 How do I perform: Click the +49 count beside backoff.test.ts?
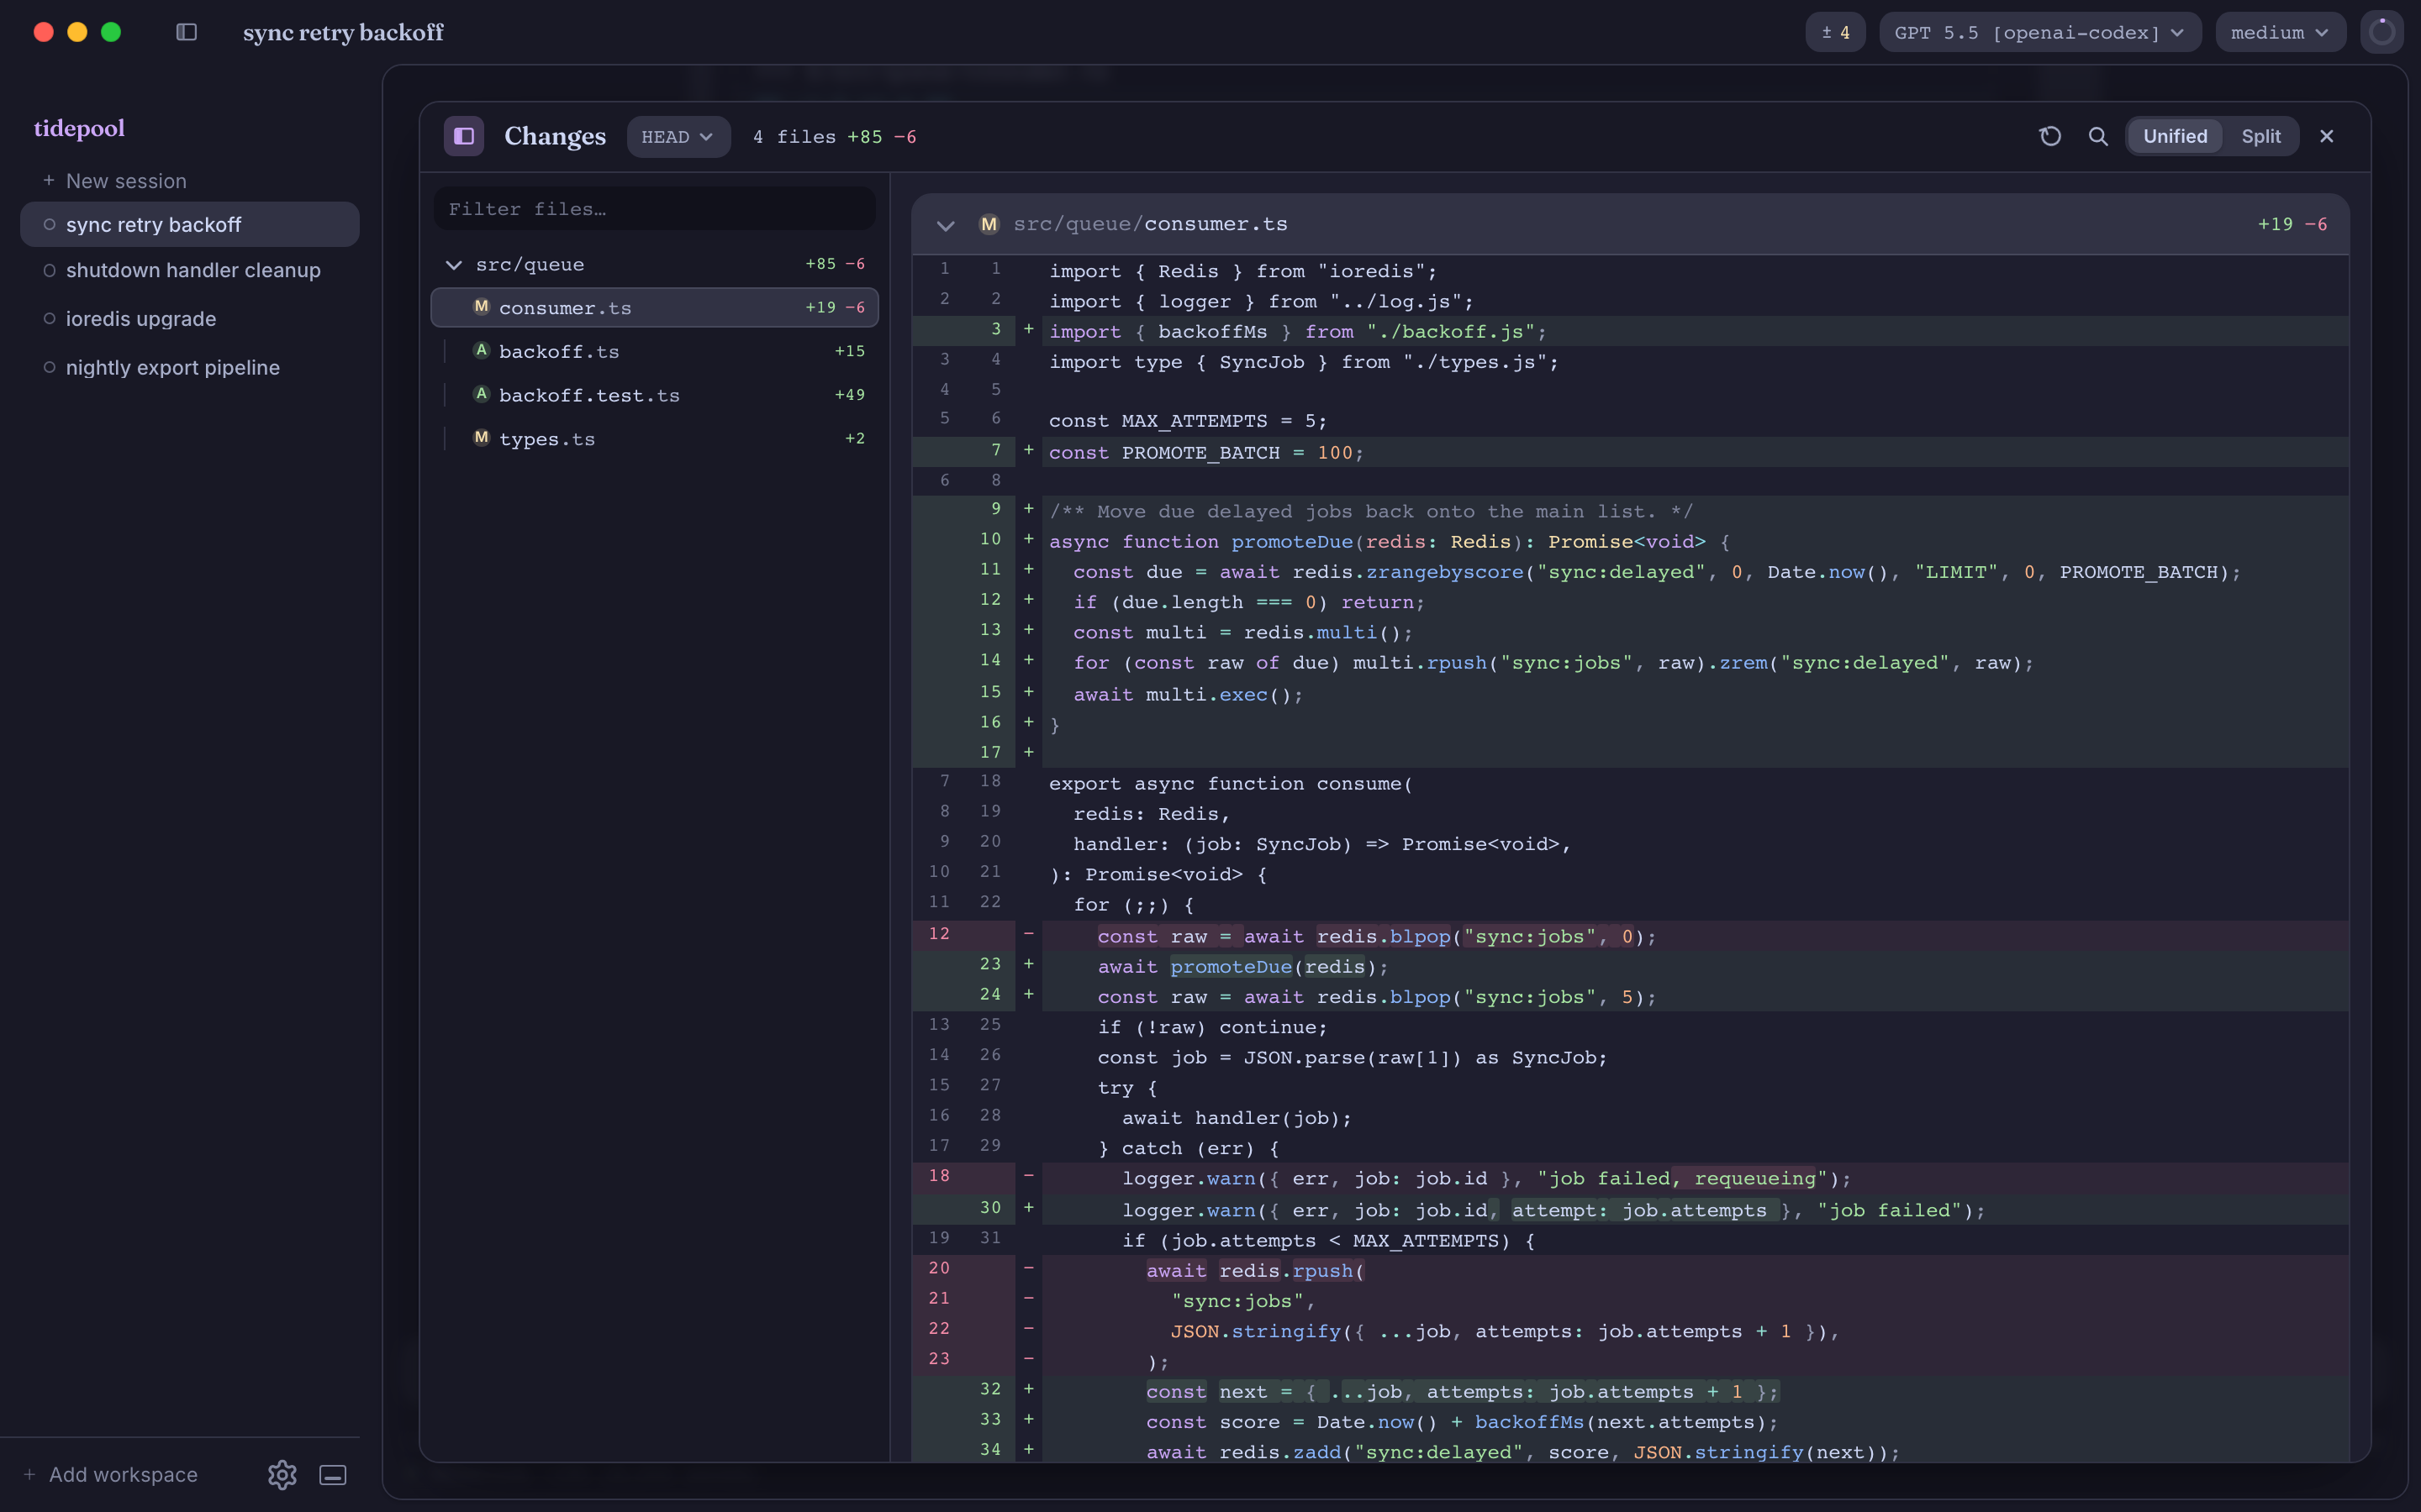pyautogui.click(x=849, y=395)
